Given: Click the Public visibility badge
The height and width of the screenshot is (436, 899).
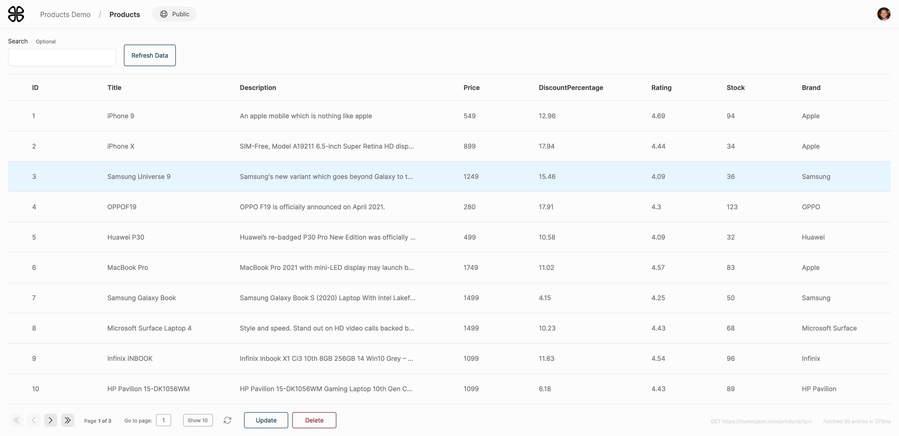Looking at the screenshot, I should 175,14.
